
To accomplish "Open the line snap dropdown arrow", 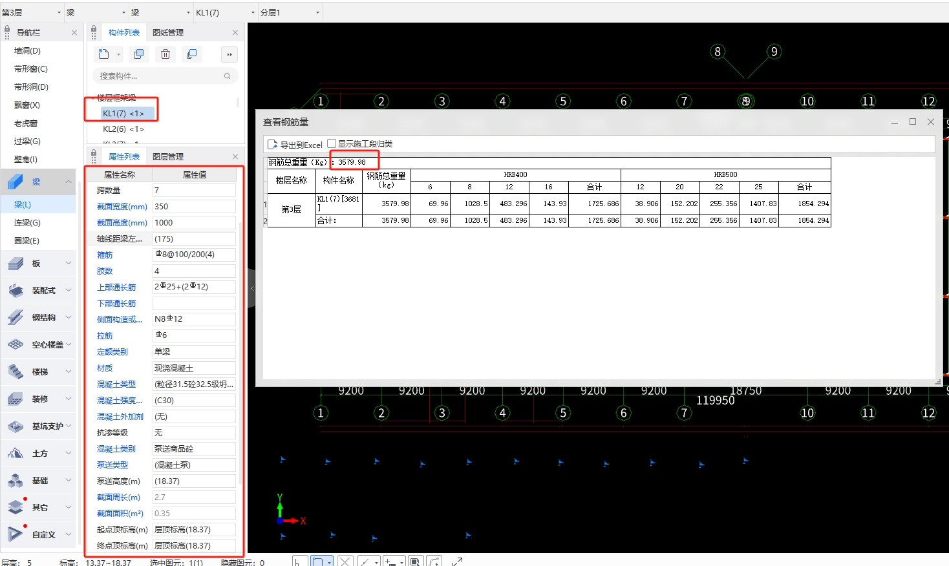I will click(377, 562).
